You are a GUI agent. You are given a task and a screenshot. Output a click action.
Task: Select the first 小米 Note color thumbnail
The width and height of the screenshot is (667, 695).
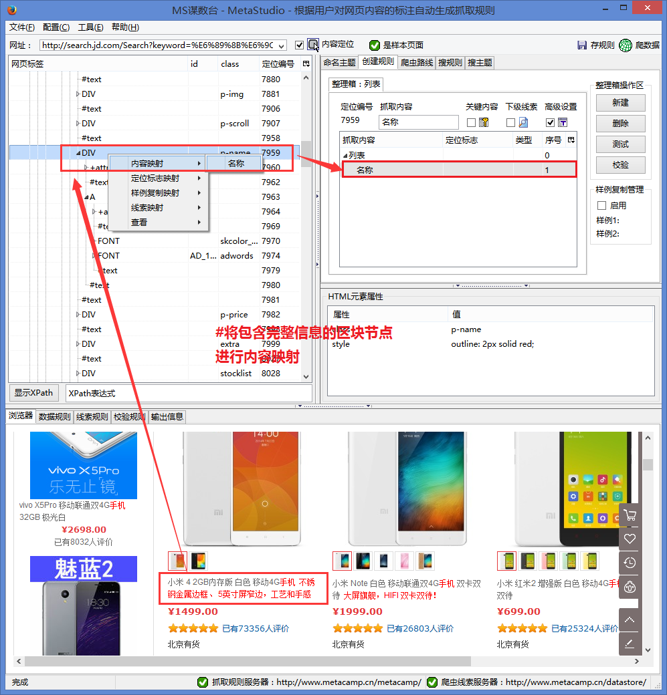pyautogui.click(x=342, y=561)
